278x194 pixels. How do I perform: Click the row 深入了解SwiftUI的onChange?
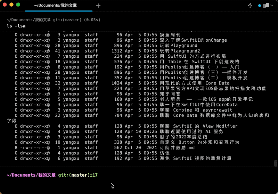tap(139, 40)
